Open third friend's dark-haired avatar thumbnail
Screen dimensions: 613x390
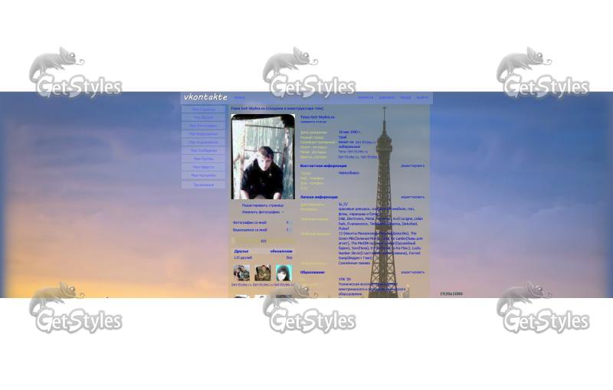[x=284, y=274]
